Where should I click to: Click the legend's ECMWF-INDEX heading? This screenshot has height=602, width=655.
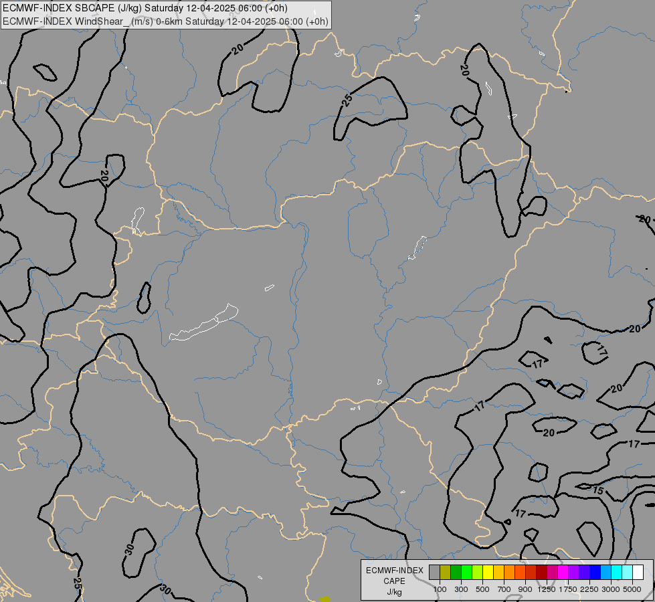394,571
